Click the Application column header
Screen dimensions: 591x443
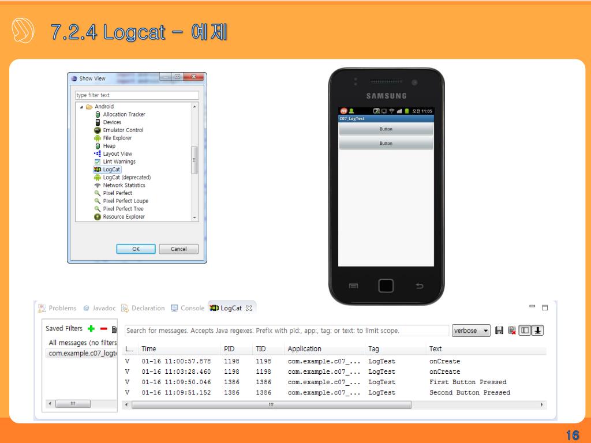pyautogui.click(x=324, y=349)
